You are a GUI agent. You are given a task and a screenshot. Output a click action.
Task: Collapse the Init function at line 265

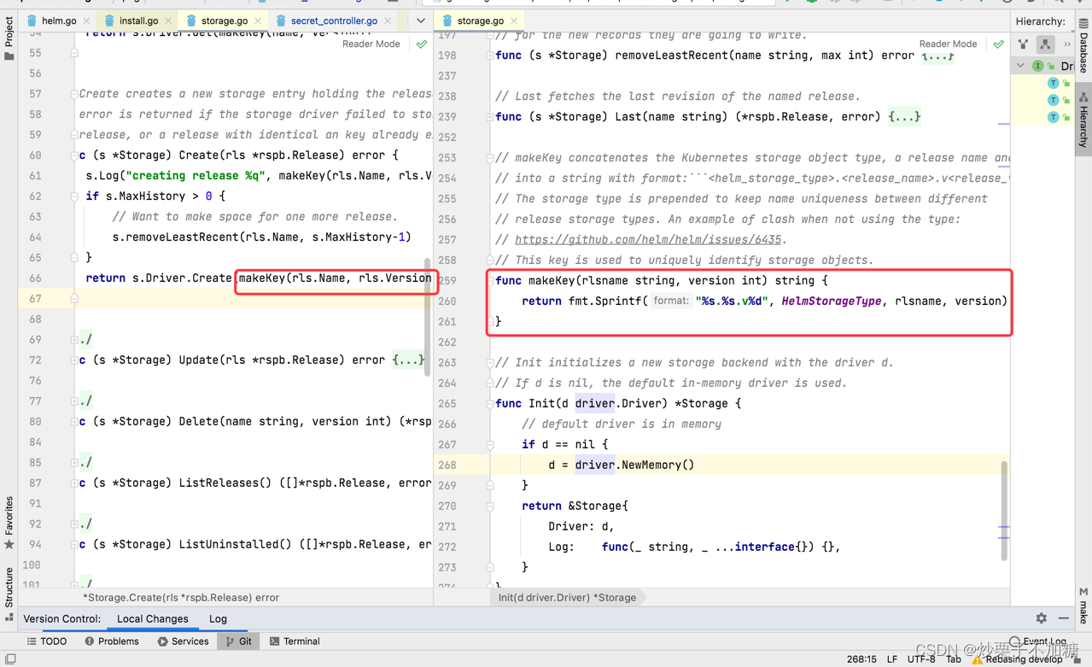(490, 403)
